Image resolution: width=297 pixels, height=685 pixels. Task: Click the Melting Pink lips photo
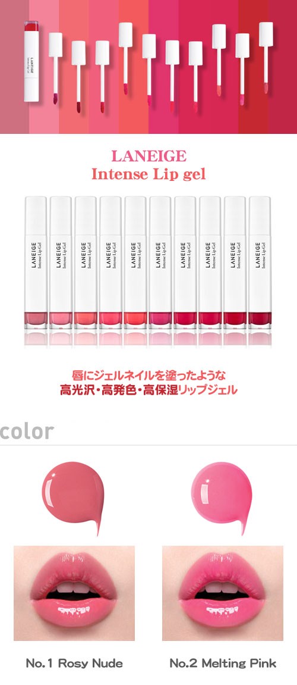[222, 593]
